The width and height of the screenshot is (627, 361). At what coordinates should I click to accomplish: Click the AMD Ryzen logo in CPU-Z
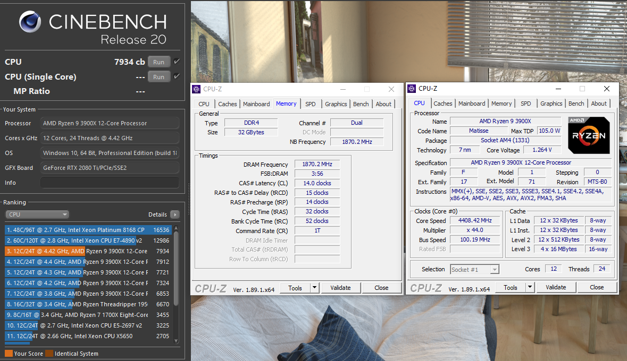point(589,135)
